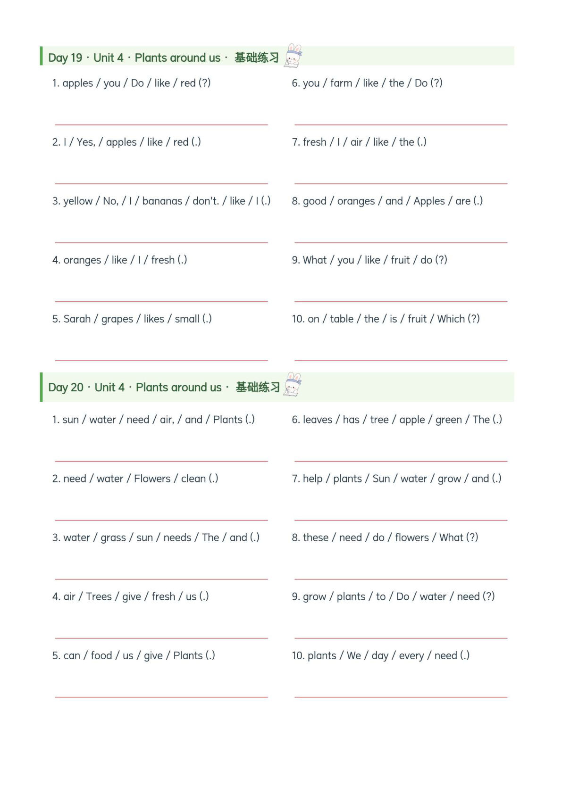Click the Day 20 Unit 4 heading
Image resolution: width=562 pixels, height=794 pixels.
click(164, 388)
